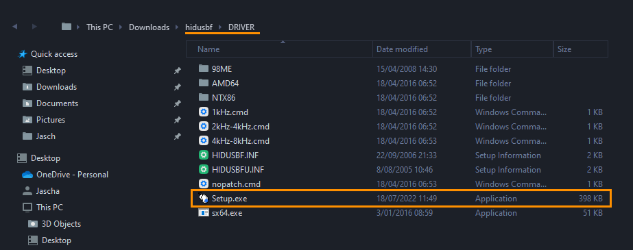This screenshot has width=633, height=250.
Task: Click the HIDUSBF.INF file icon
Action: [x=204, y=155]
